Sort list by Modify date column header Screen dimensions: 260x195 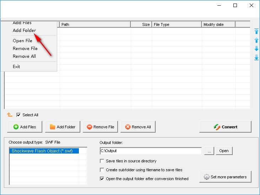click(x=218, y=24)
